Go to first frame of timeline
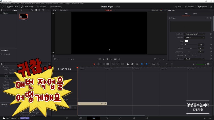The image size is (214, 120). [99, 59]
